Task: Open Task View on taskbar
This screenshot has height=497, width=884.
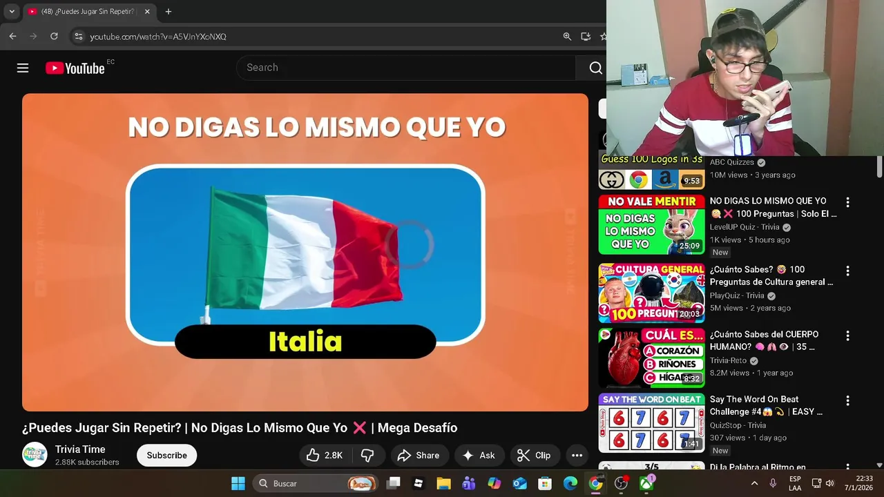Action: click(x=393, y=483)
